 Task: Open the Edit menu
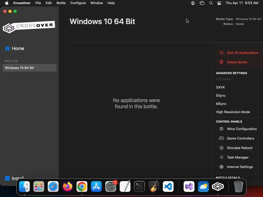[x=49, y=3]
